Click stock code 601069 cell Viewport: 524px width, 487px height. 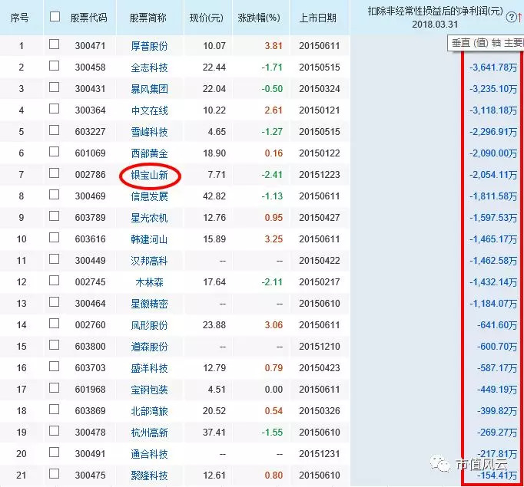(x=90, y=153)
